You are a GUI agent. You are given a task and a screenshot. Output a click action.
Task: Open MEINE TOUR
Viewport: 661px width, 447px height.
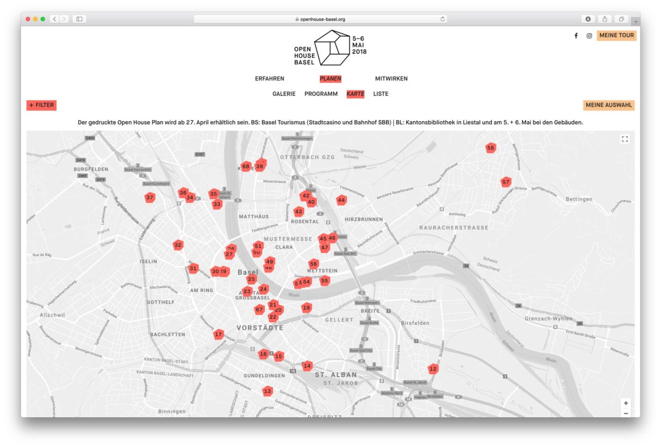[x=616, y=36]
